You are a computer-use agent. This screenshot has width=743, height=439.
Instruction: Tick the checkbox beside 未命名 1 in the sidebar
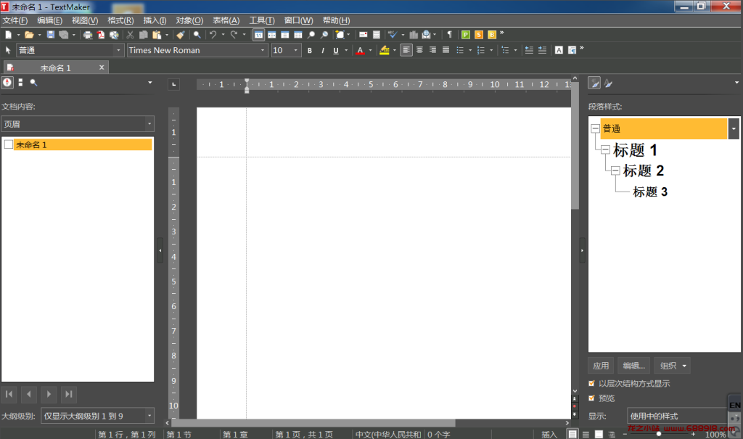tap(9, 144)
